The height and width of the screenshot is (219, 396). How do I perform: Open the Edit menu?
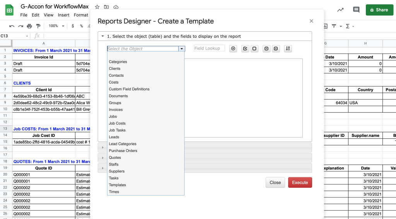(x=35, y=15)
